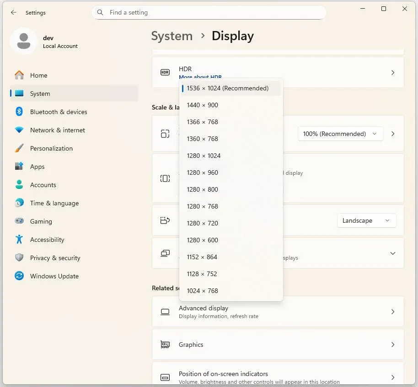Select 1280 × 800 resolution

point(231,189)
